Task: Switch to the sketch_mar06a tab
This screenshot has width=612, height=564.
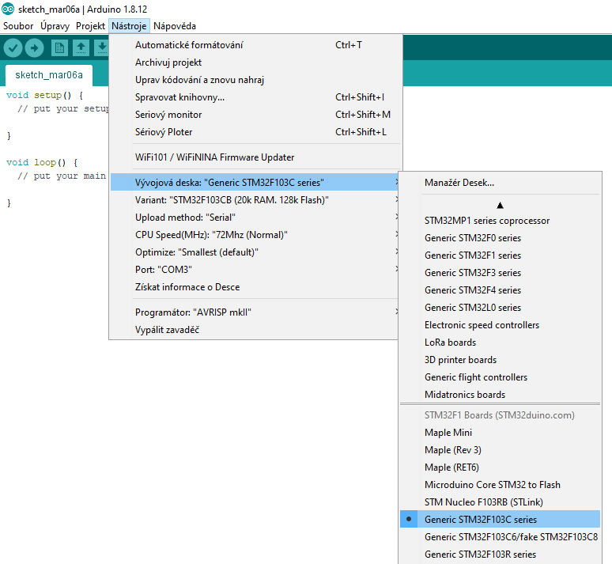Action: tap(49, 75)
